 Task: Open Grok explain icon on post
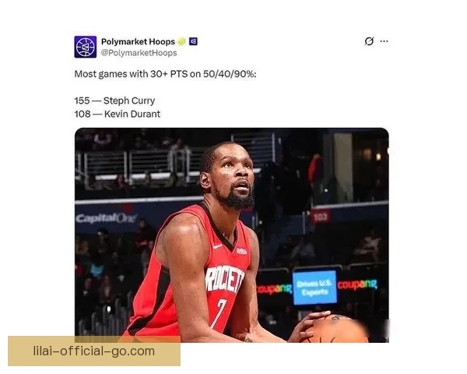(x=369, y=41)
